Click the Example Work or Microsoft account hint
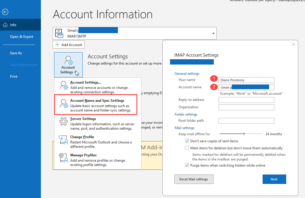This screenshot has width=305, height=198. [251, 94]
